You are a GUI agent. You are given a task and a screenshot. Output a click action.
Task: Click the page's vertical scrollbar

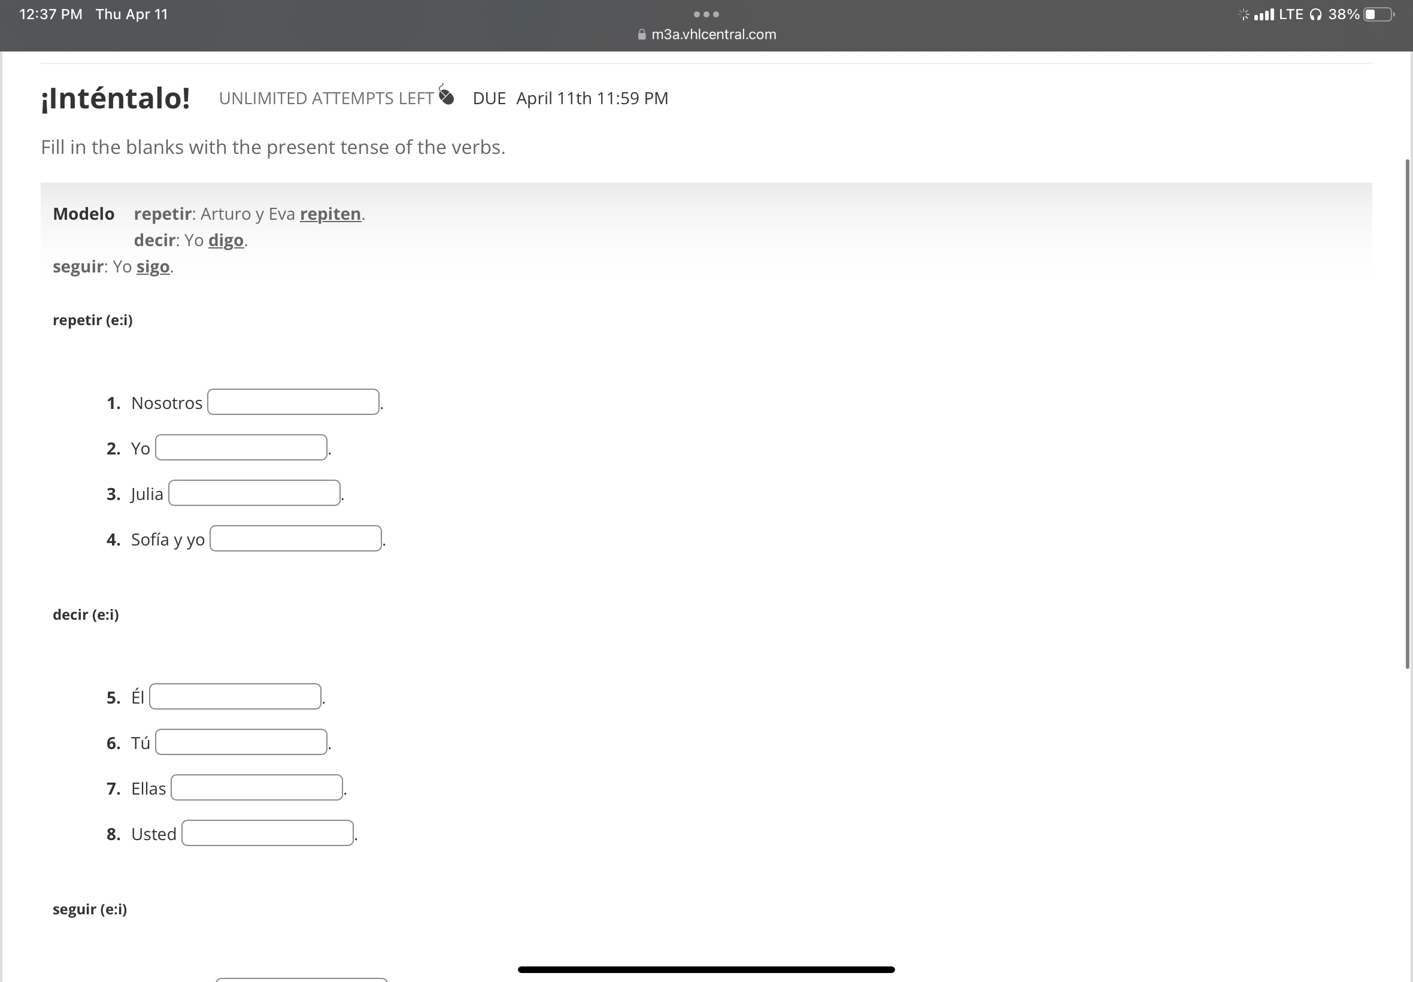pos(1407,414)
